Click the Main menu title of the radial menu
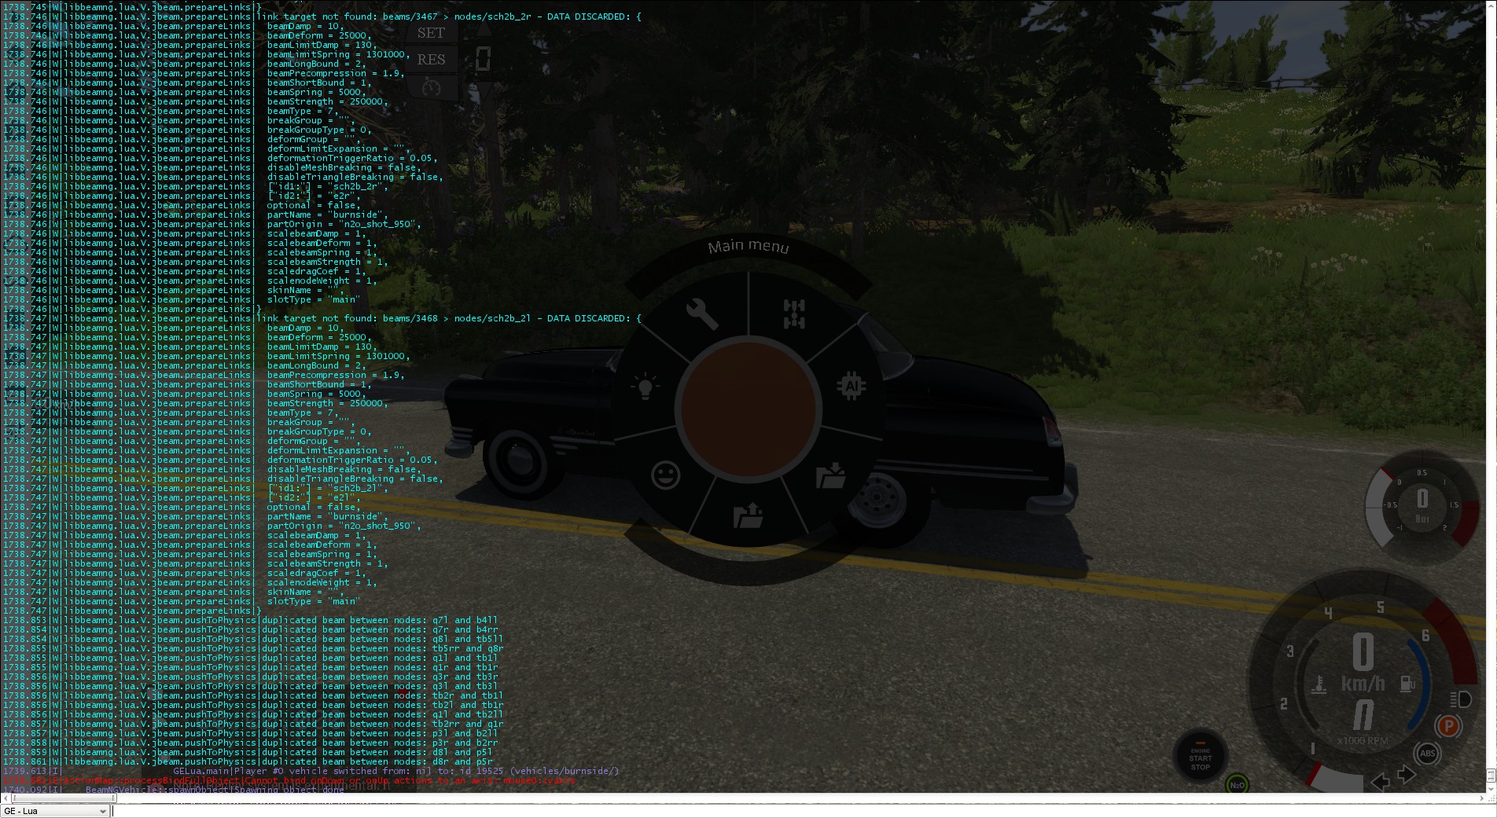The image size is (1497, 818). point(748,247)
